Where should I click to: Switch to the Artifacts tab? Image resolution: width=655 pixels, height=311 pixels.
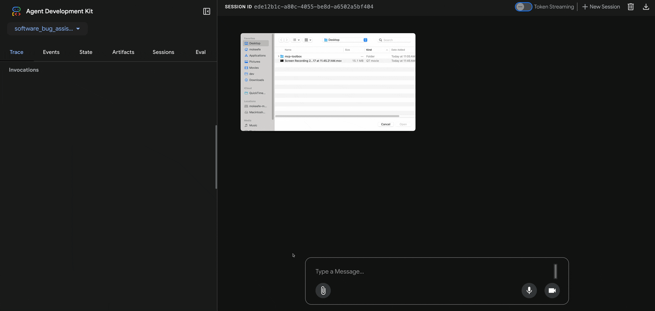click(123, 52)
